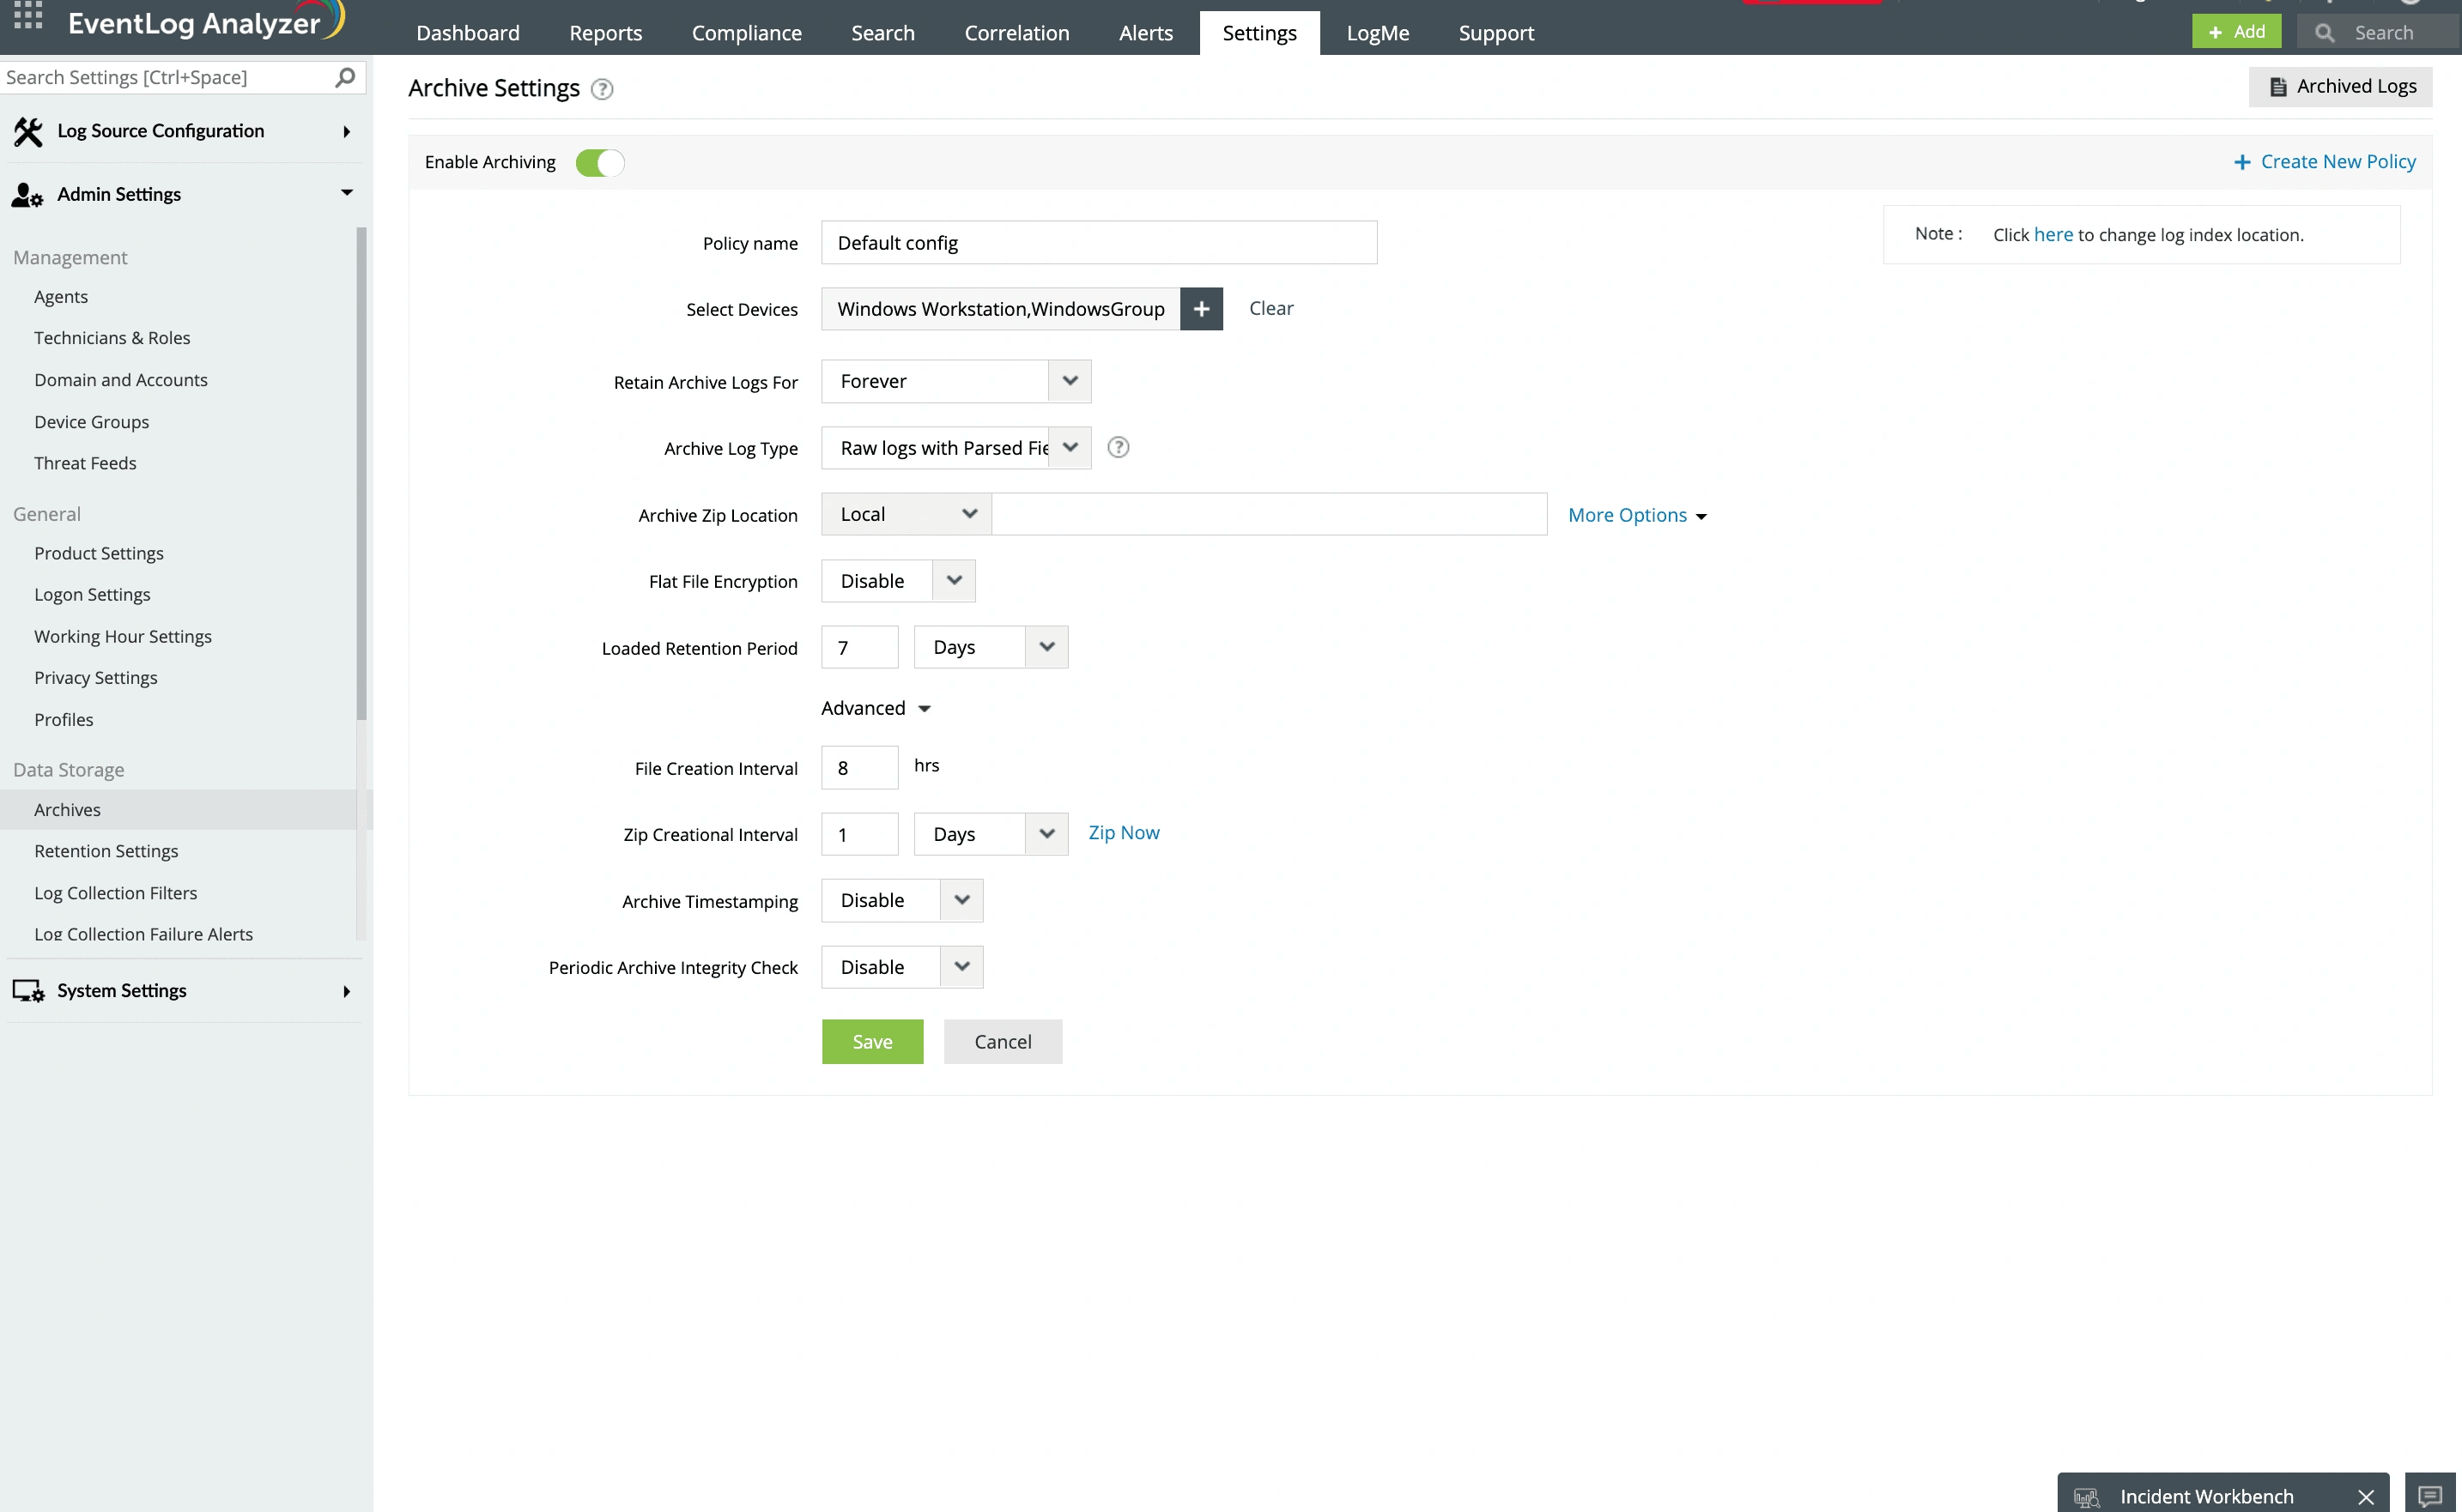Open the apps grid icon
The height and width of the screenshot is (1512, 2462).
coord(27,15)
